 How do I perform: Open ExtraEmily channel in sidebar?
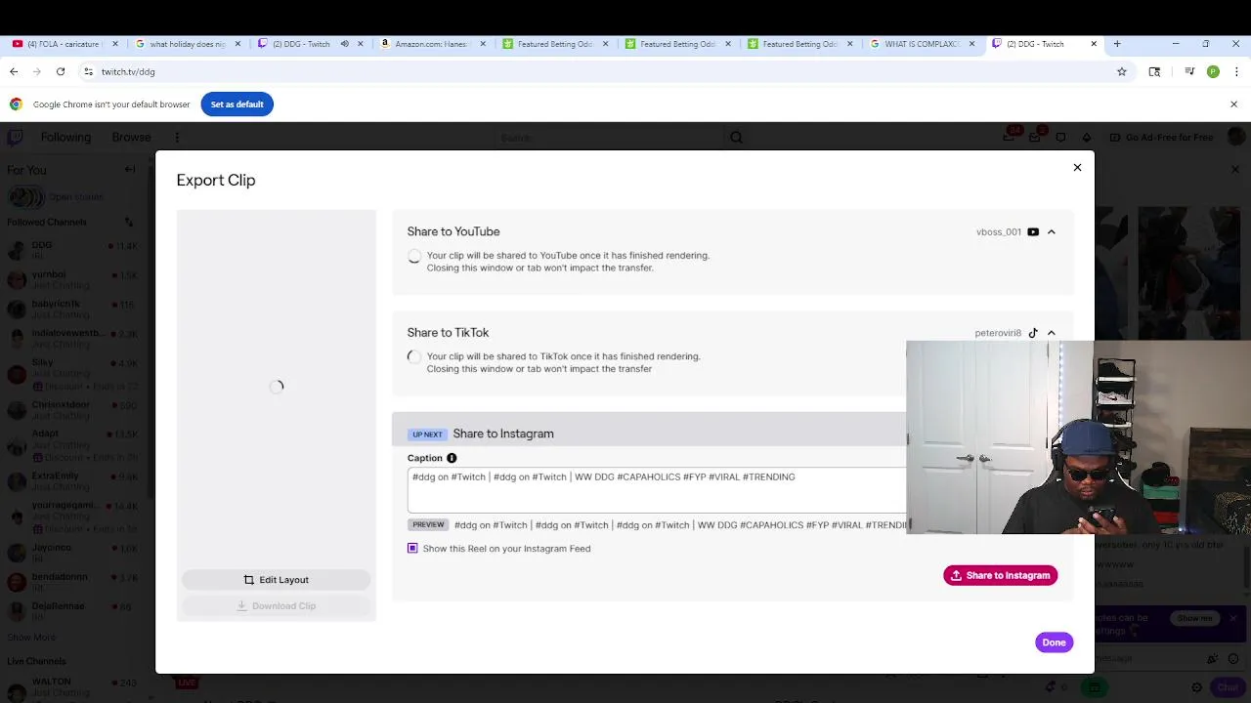point(75,480)
